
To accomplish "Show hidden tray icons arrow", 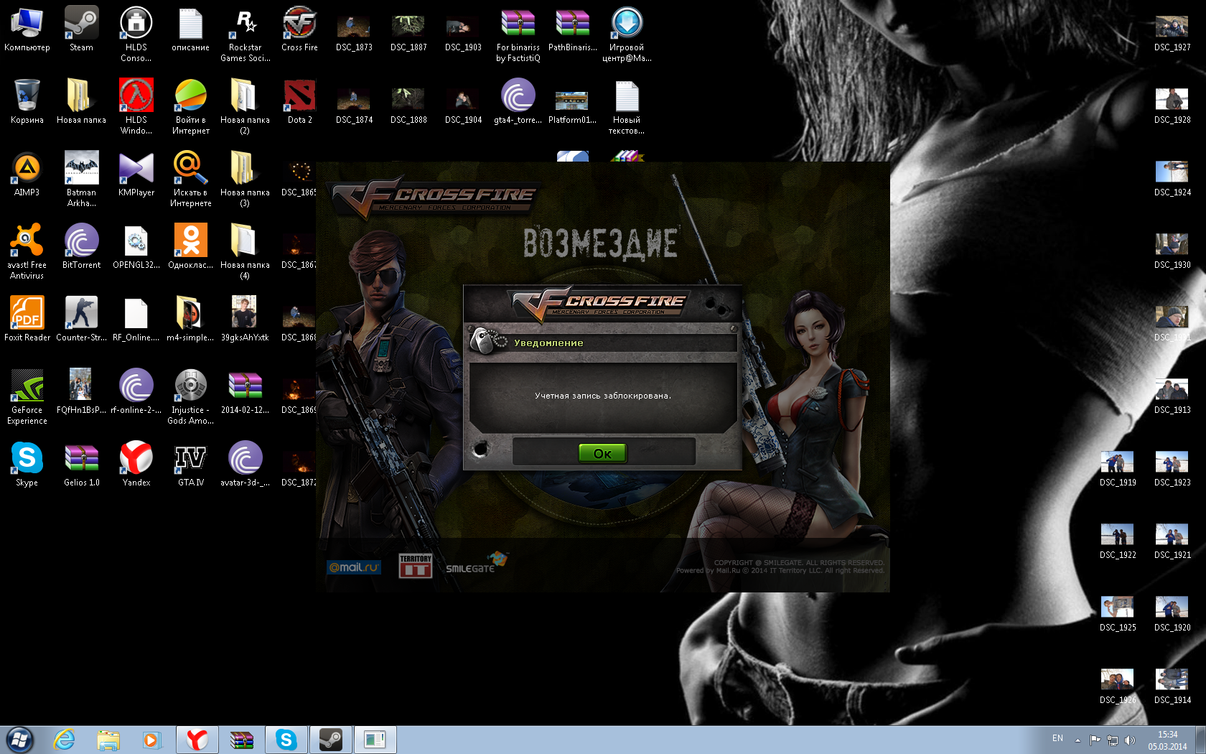I will [x=1078, y=740].
